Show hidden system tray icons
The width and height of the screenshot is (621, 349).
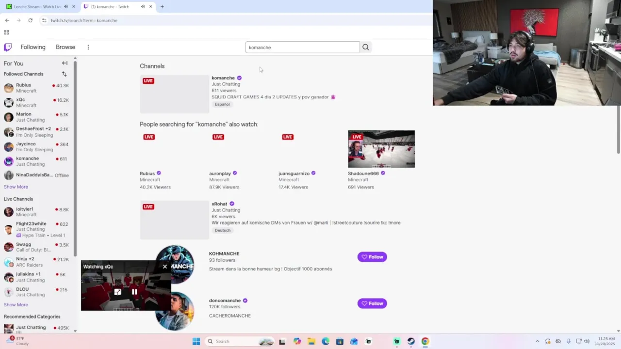click(537, 341)
